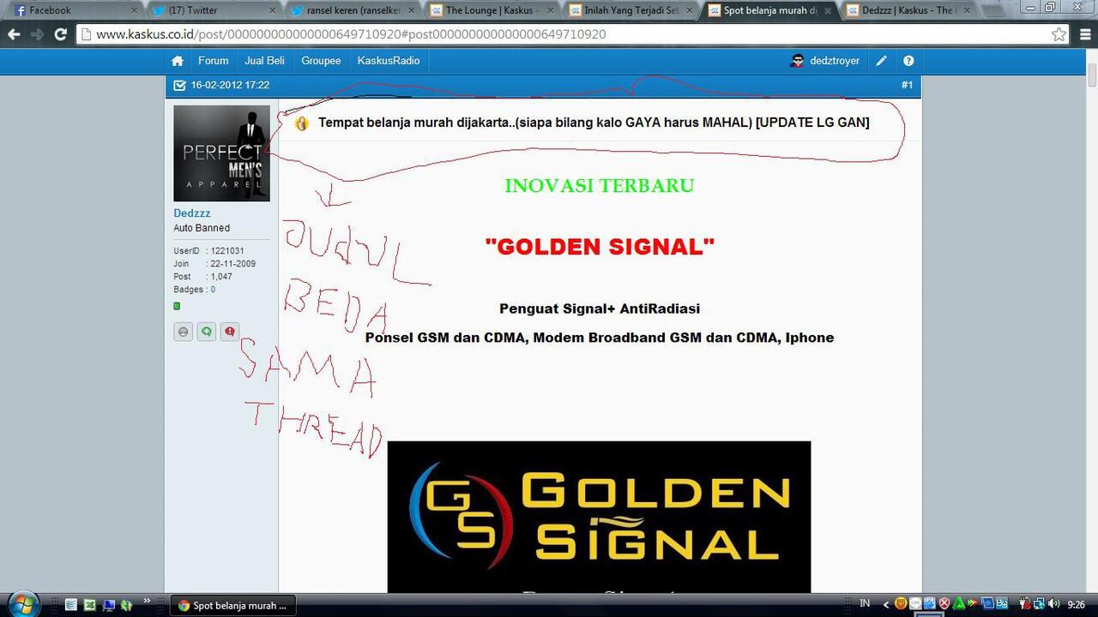The width and height of the screenshot is (1098, 617).
Task: Reload the page with refresh icon
Action: pos(60,34)
